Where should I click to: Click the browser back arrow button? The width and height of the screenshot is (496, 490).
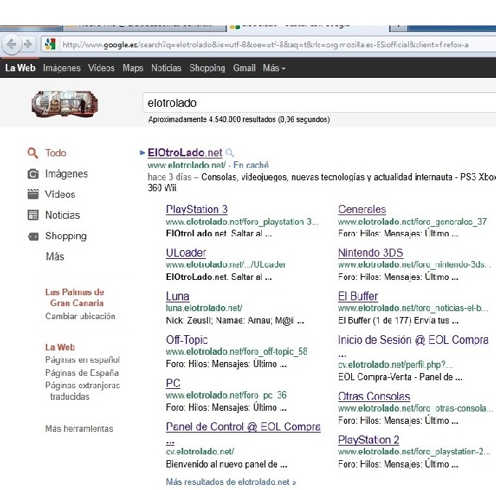click(12, 44)
